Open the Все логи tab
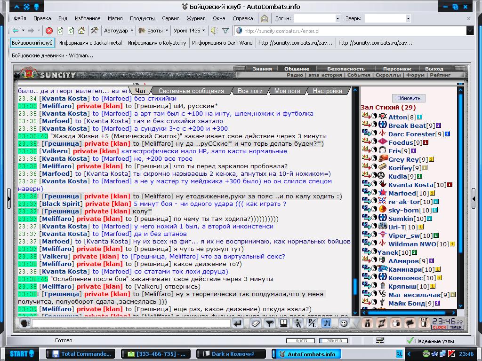Screen dimensions: 482x361 (x=250, y=91)
